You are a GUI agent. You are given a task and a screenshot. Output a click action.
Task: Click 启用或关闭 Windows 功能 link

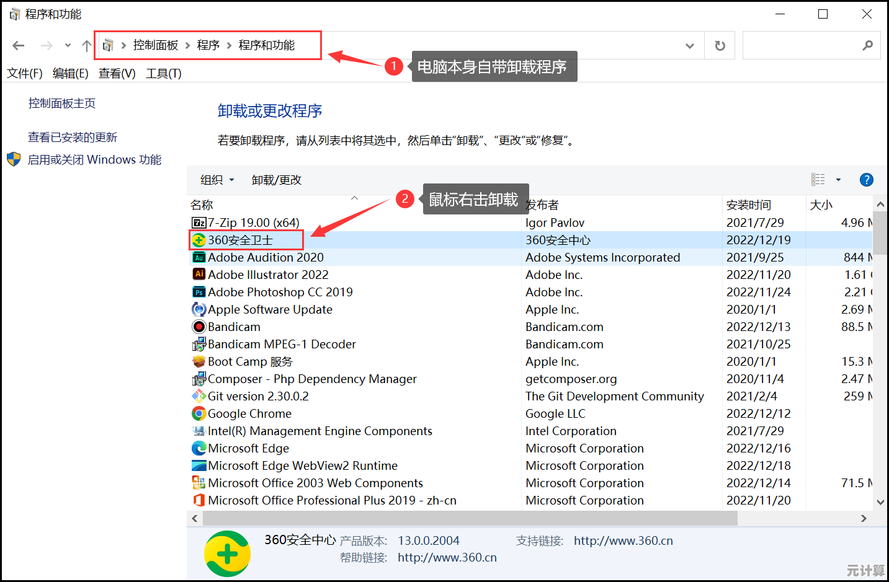tap(94, 159)
